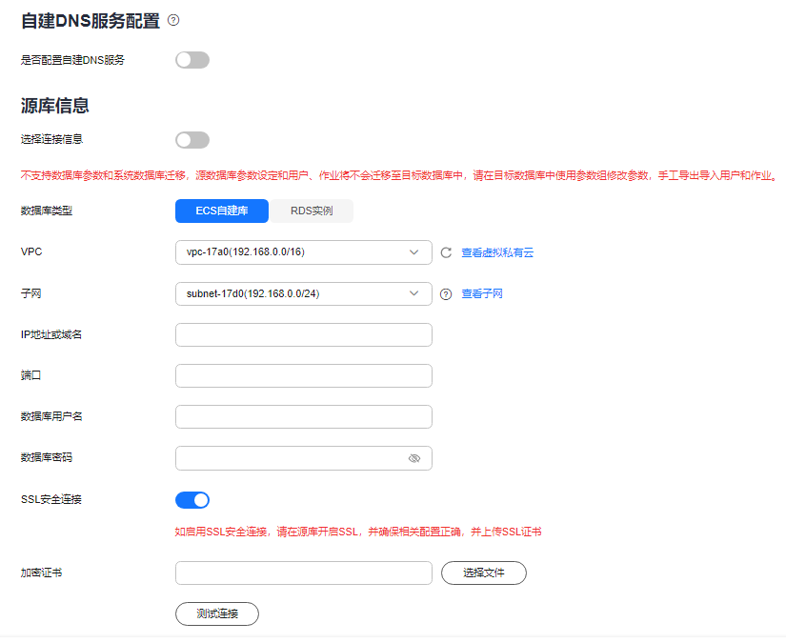
Task: Refresh the VPC list
Action: [x=448, y=251]
